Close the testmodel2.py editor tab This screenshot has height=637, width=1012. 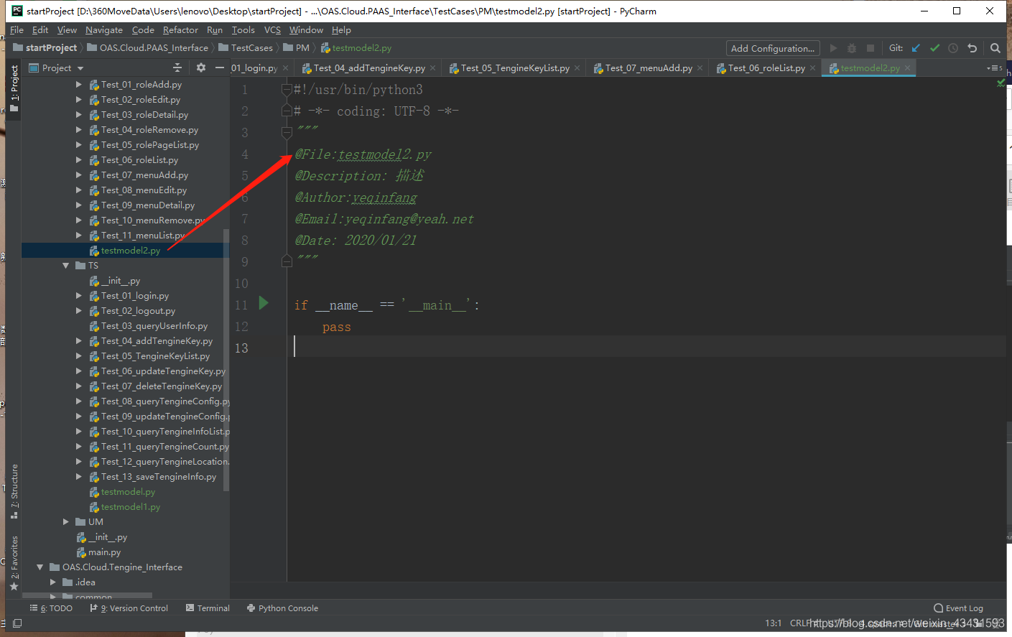click(x=907, y=68)
